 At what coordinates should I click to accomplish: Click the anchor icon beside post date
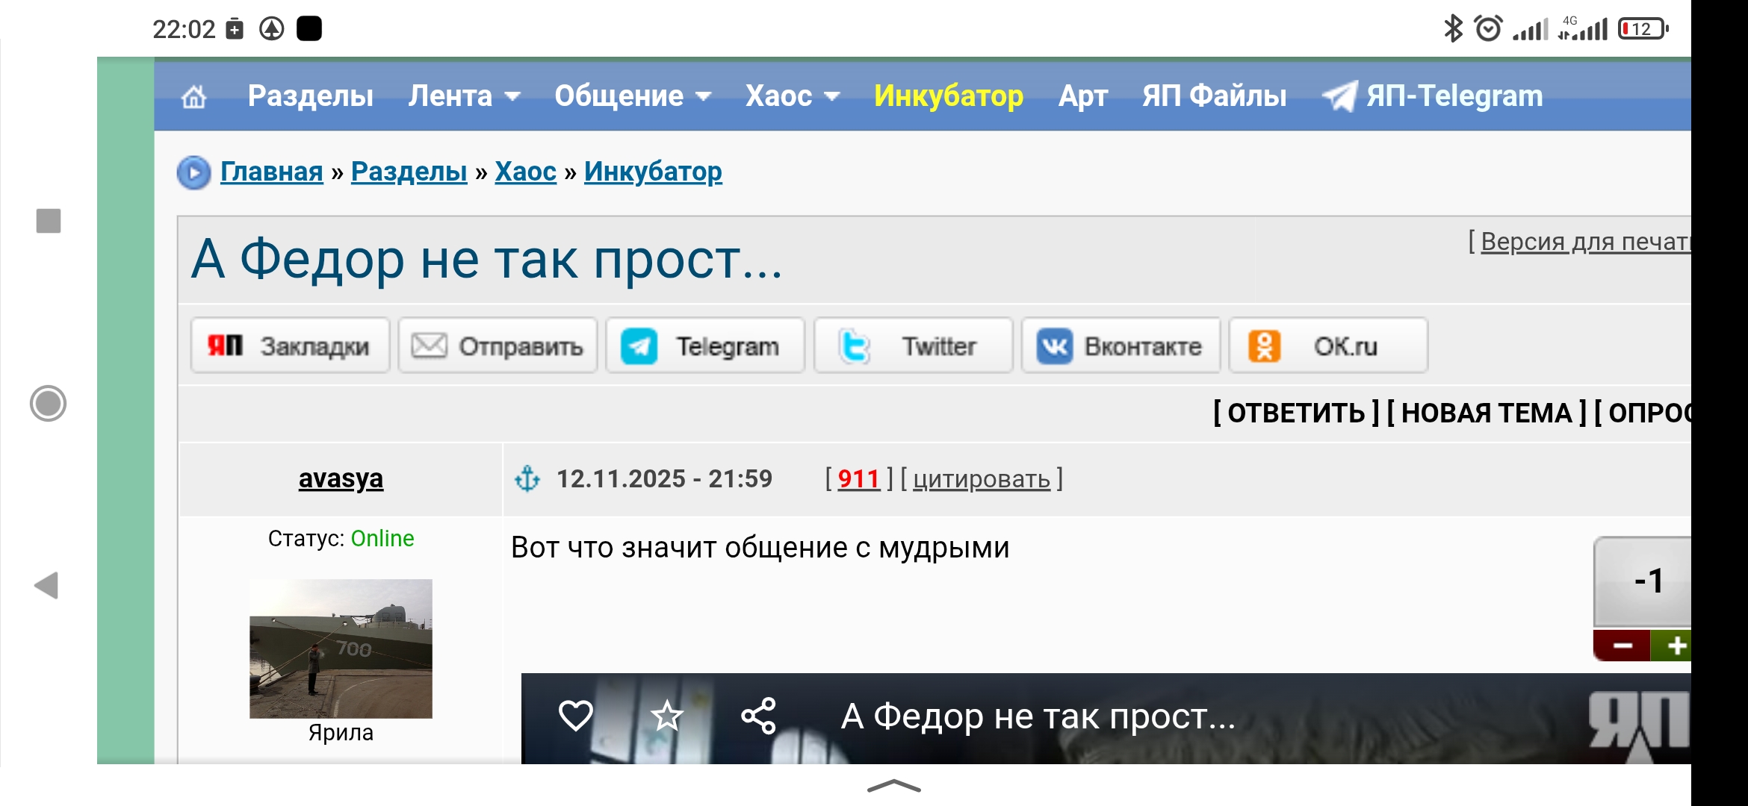pos(527,478)
